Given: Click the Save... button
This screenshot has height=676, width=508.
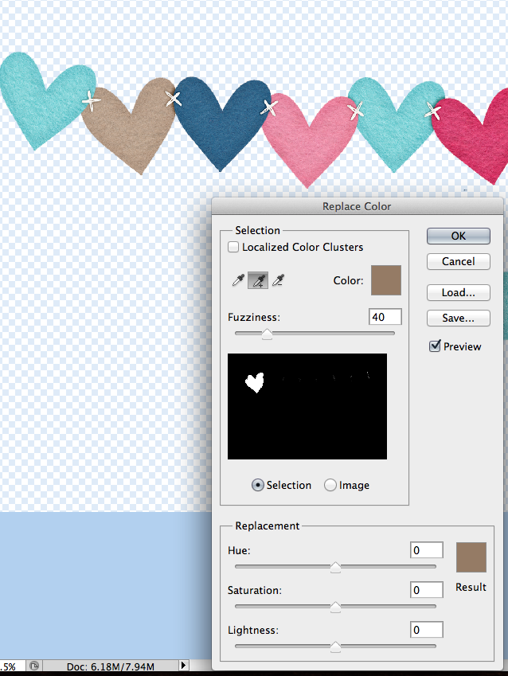Looking at the screenshot, I should click(x=459, y=318).
